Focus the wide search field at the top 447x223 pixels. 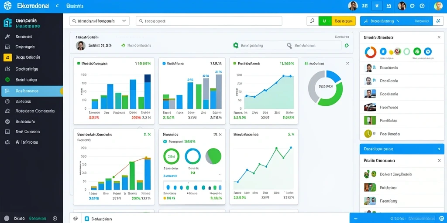point(209,21)
